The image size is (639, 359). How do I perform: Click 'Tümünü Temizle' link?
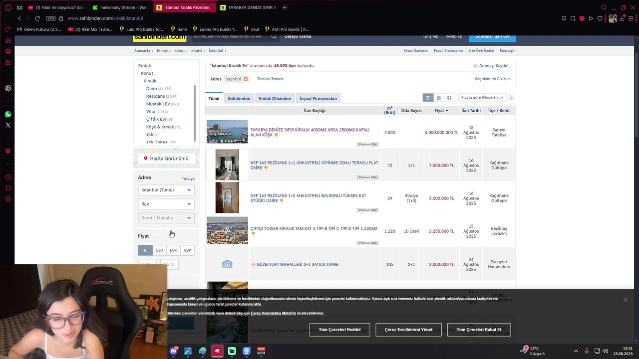(270, 79)
